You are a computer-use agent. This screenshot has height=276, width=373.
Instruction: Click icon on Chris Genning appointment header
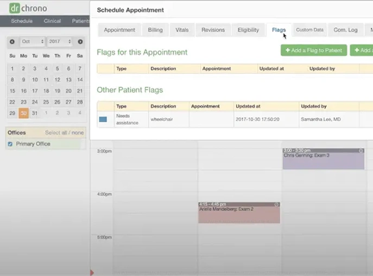[361, 150]
